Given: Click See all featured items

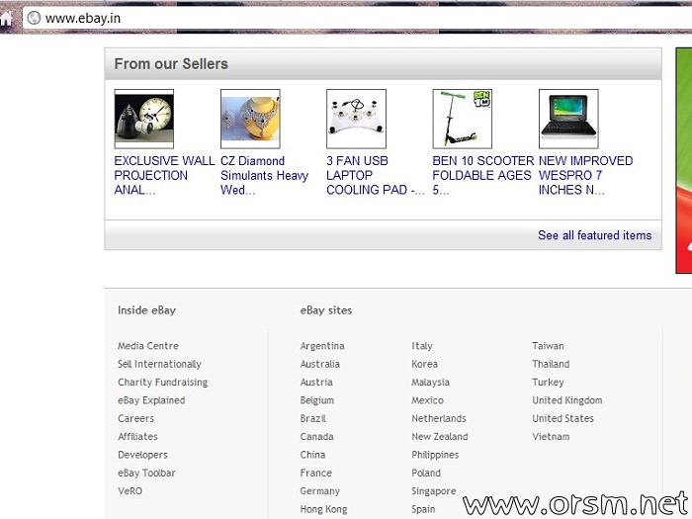Looking at the screenshot, I should pos(594,235).
